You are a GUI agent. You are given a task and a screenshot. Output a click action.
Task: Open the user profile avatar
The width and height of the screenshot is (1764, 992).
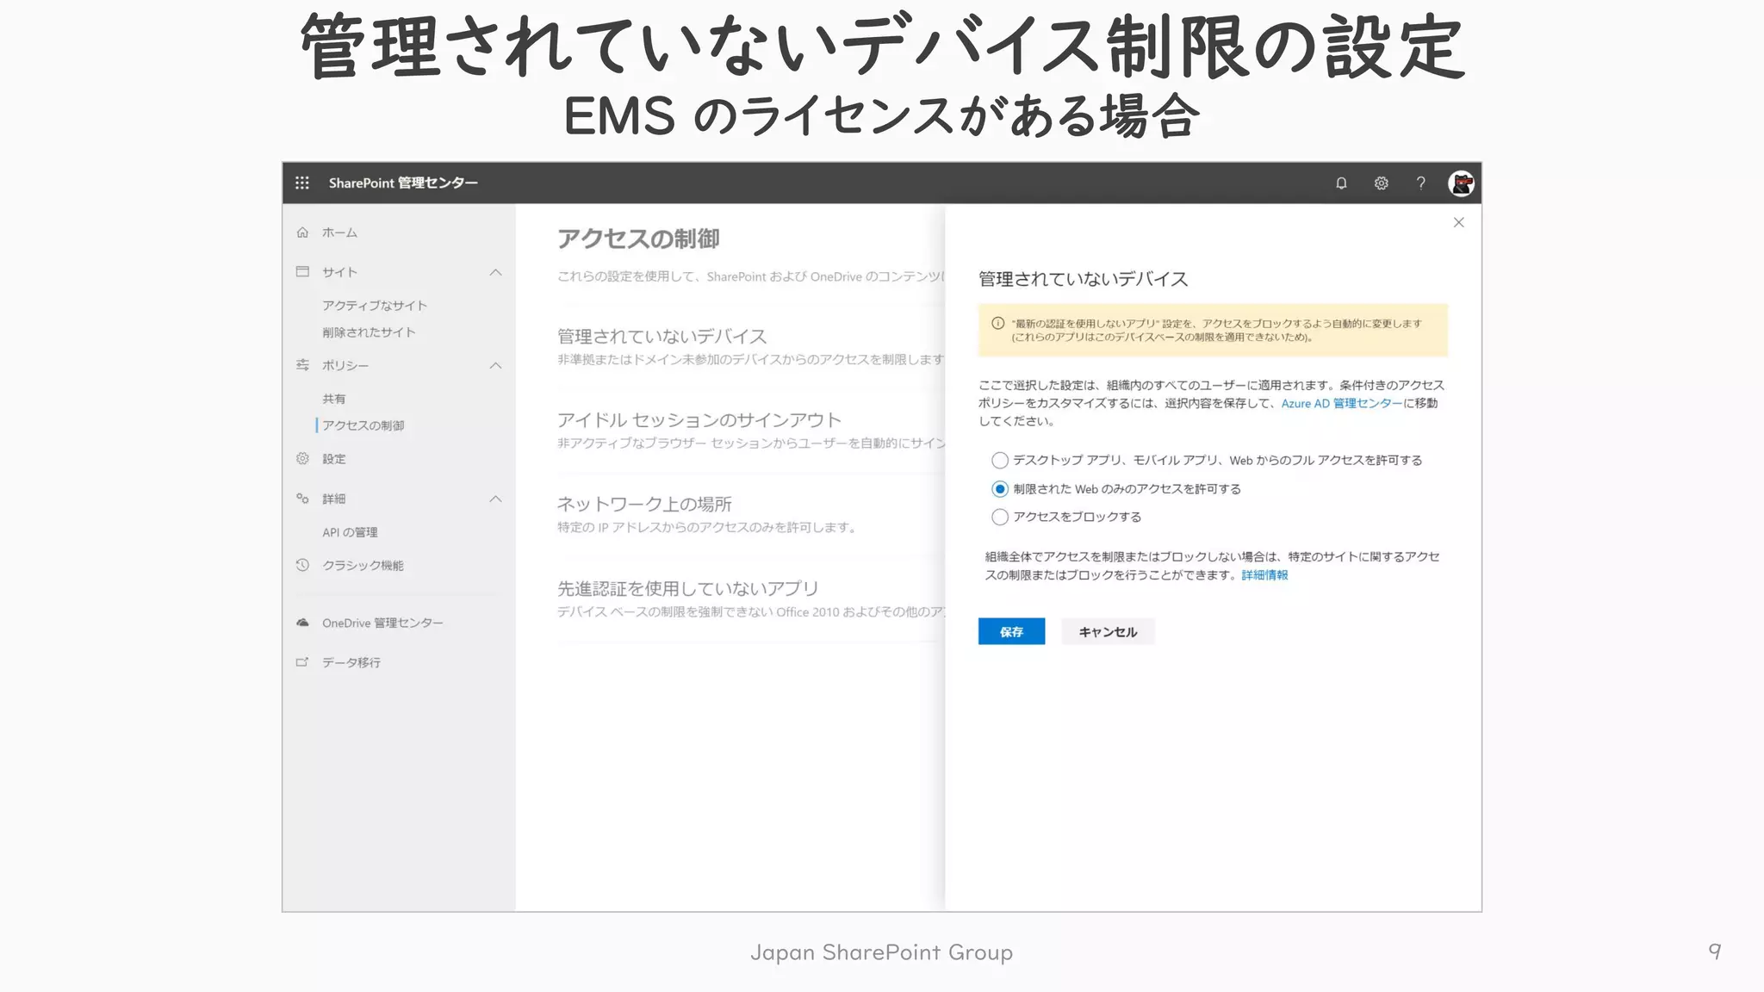1461,183
